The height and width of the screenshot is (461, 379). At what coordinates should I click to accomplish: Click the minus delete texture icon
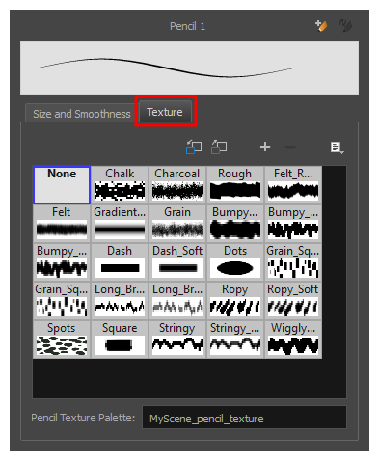pos(290,147)
